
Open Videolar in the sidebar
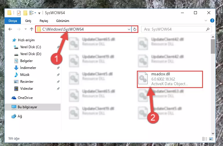(x=23, y=89)
